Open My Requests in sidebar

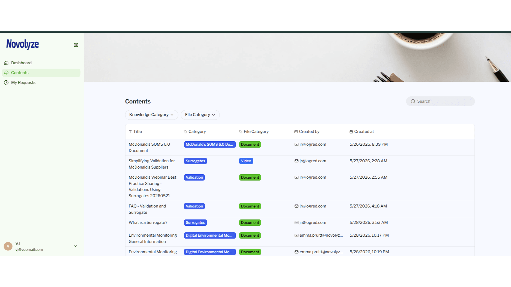[x=41, y=83]
